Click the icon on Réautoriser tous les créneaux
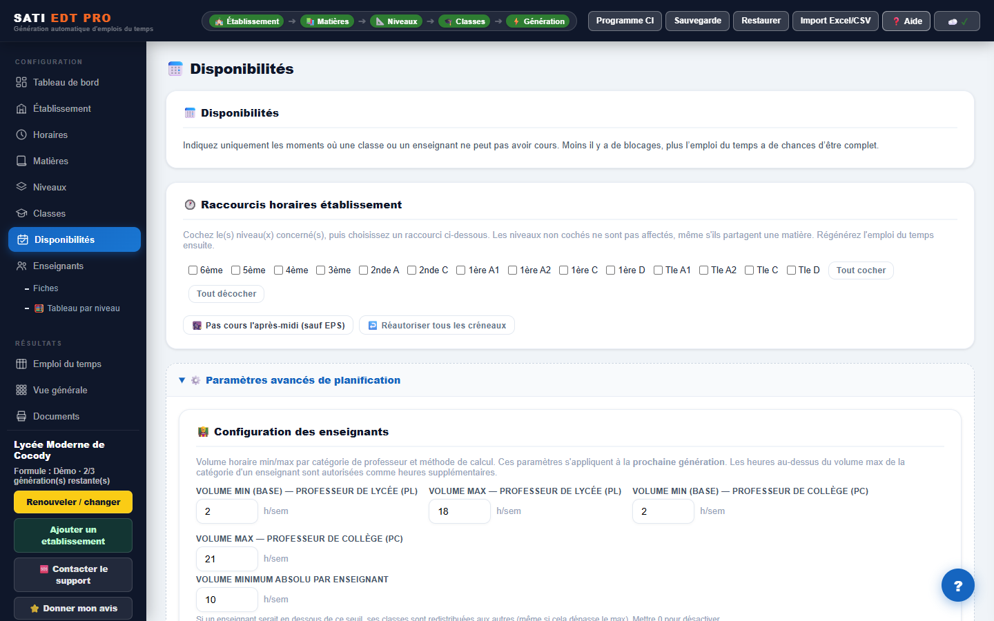The width and height of the screenshot is (994, 621). [373, 326]
